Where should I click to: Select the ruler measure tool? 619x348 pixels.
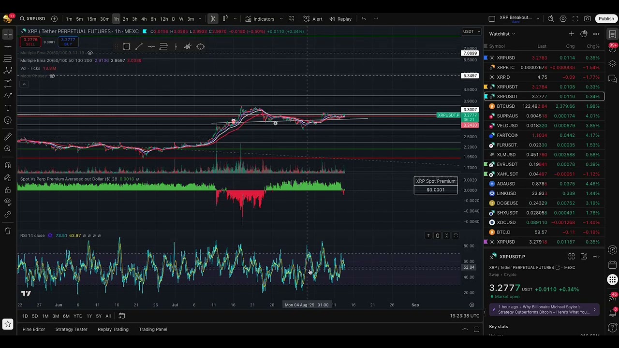pos(8,137)
